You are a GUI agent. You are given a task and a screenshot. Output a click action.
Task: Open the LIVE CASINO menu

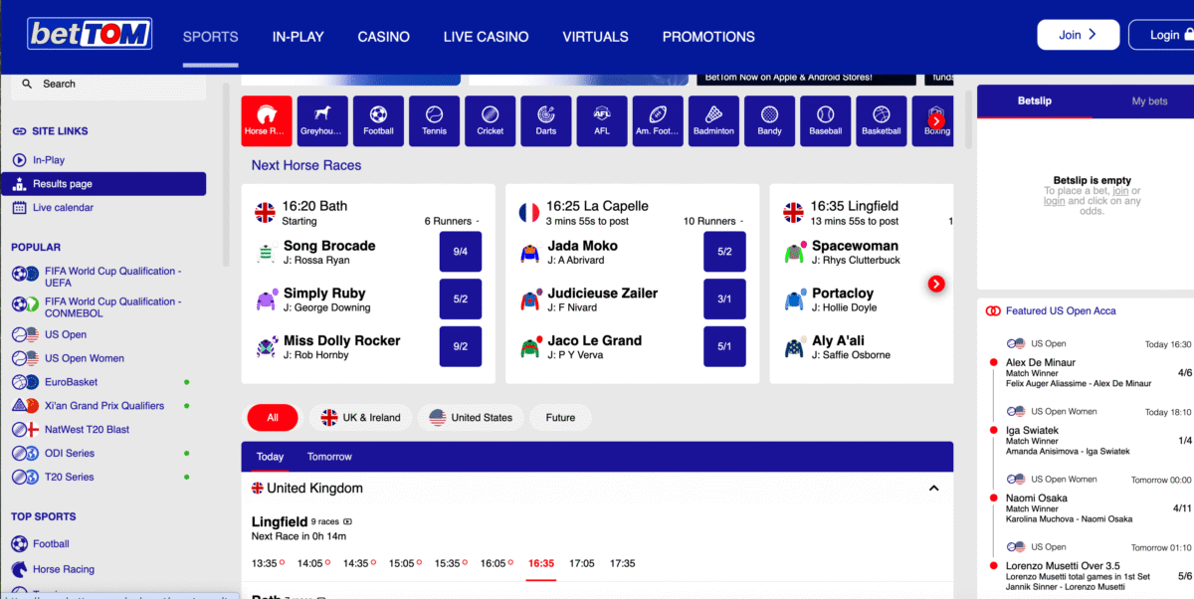click(487, 37)
